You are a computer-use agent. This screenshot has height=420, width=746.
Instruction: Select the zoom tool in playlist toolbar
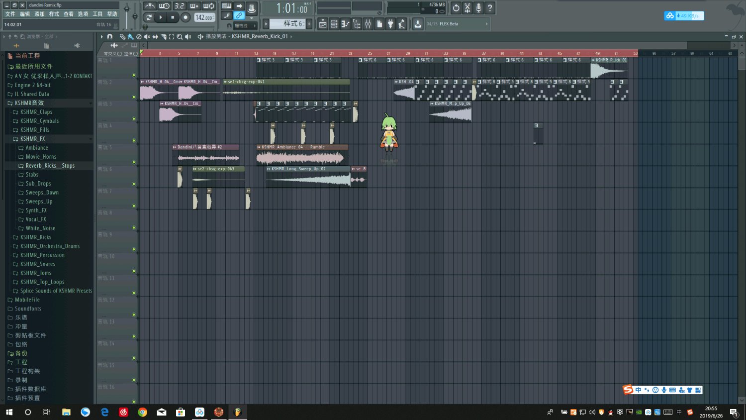(x=180, y=37)
